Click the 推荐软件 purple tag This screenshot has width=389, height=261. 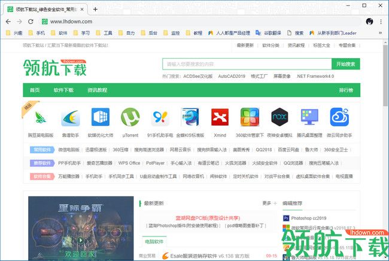point(42,163)
